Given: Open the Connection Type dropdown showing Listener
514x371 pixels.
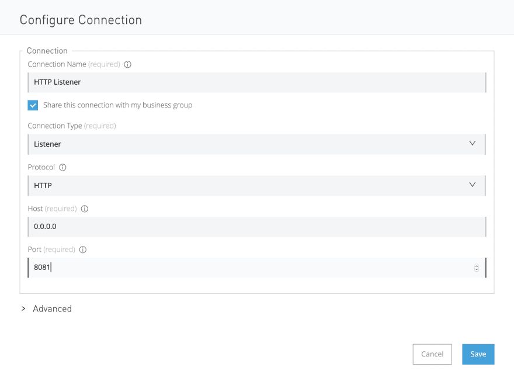Looking at the screenshot, I should 256,144.
